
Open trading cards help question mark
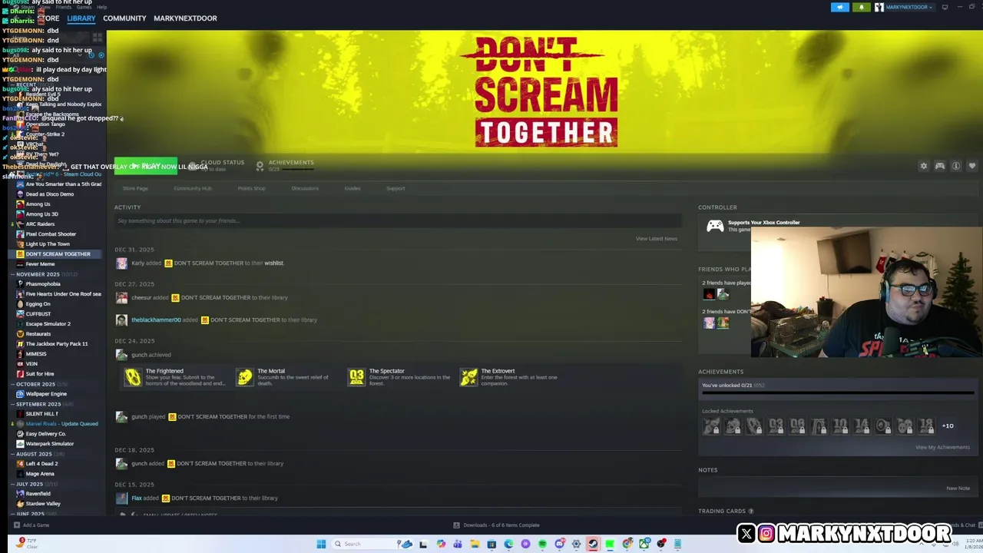pyautogui.click(x=751, y=511)
